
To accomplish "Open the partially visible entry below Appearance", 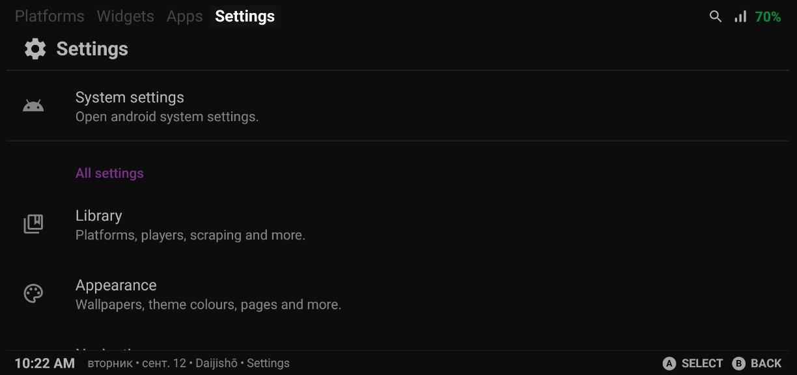I will click(398, 349).
